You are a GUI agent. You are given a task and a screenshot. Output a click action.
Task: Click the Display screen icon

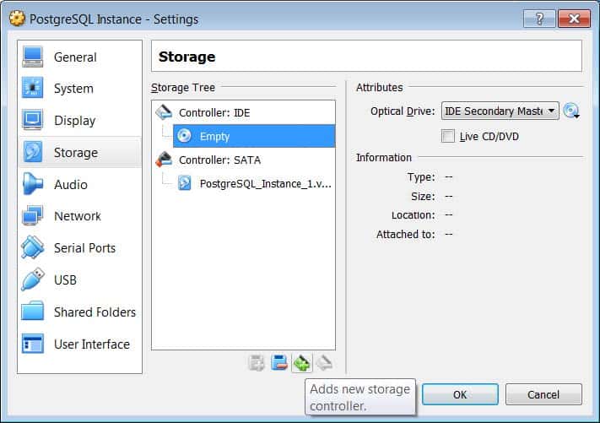[x=33, y=120]
